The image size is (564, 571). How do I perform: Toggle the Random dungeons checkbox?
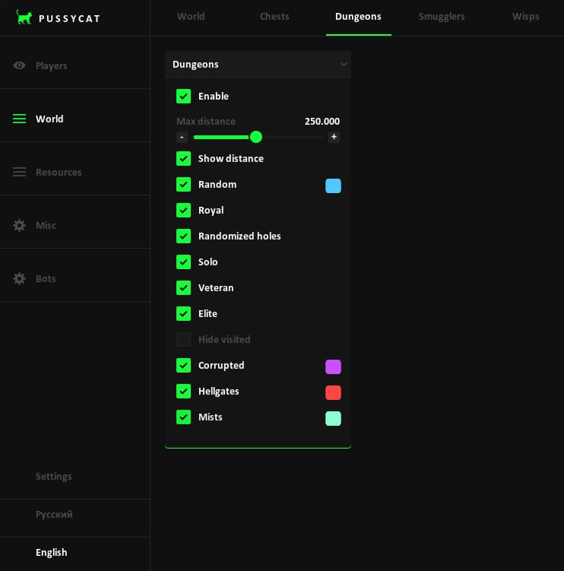[x=183, y=184]
